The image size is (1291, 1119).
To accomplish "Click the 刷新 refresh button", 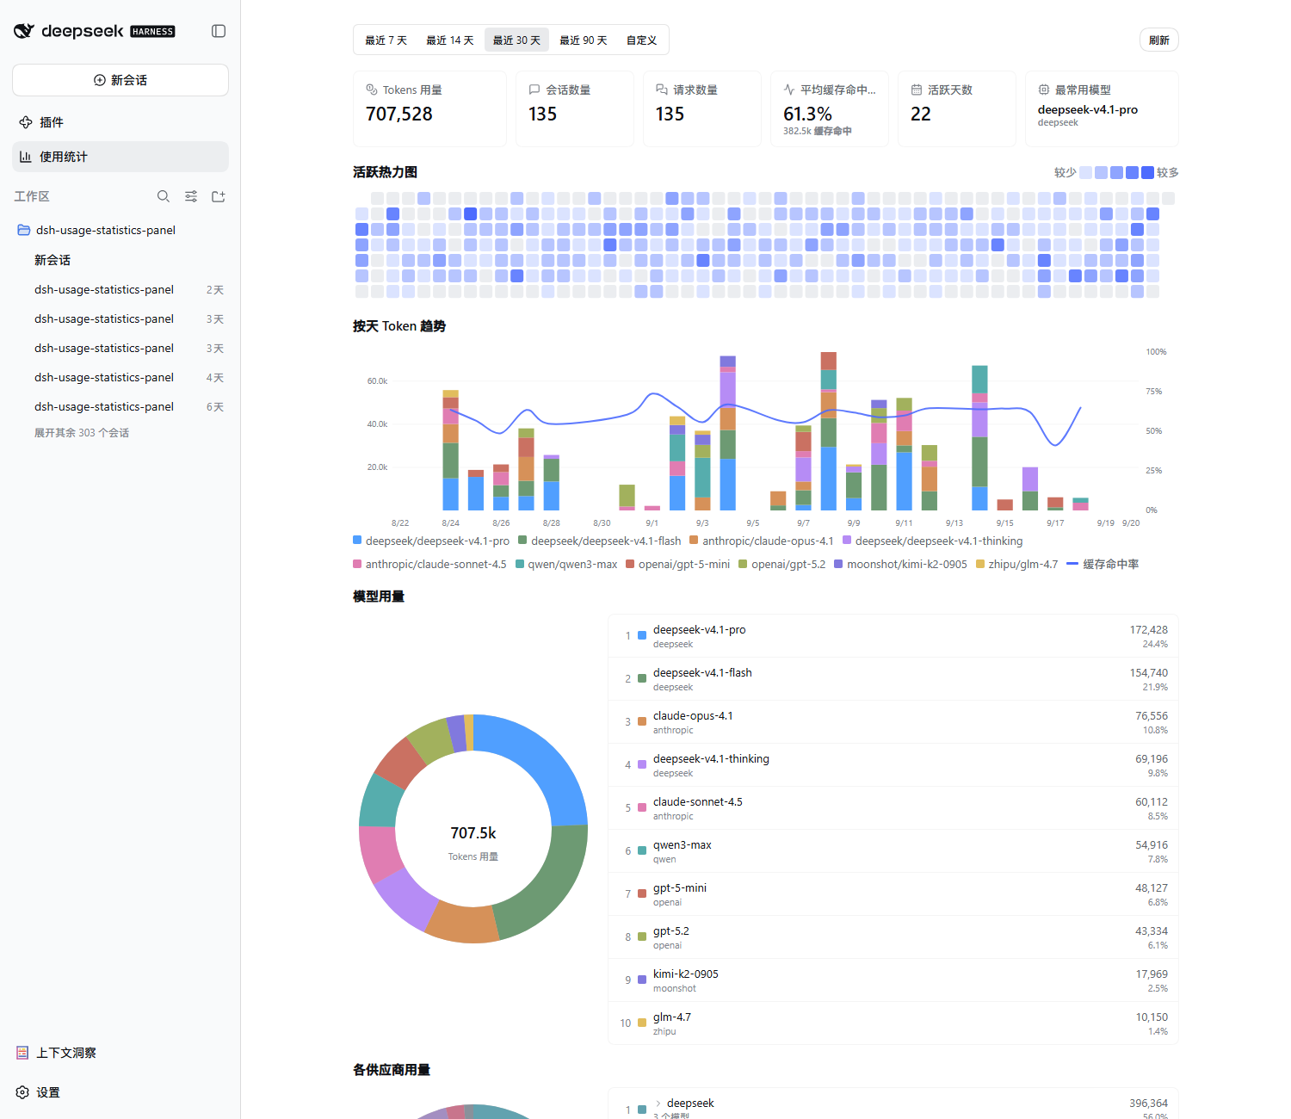I will click(x=1159, y=40).
